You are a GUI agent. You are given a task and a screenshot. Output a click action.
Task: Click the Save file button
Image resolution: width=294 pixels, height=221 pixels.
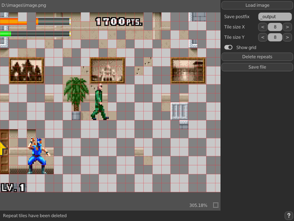coord(257,67)
